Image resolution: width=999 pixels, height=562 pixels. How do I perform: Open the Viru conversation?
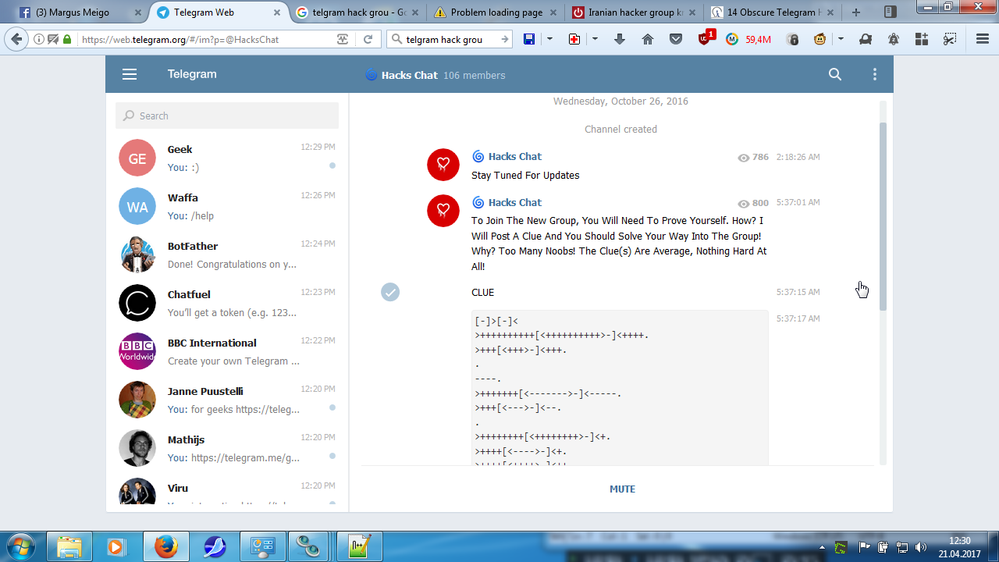click(227, 491)
